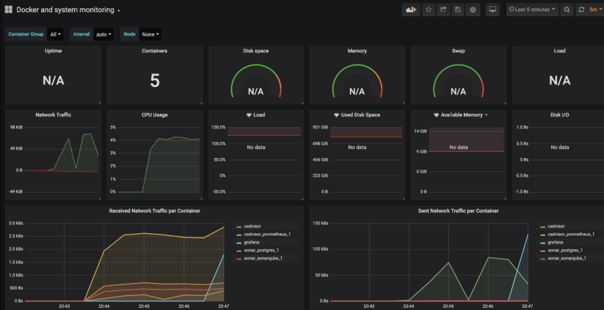The width and height of the screenshot is (604, 310).
Task: Click the heart alert icon on Load
Action: pyautogui.click(x=249, y=115)
